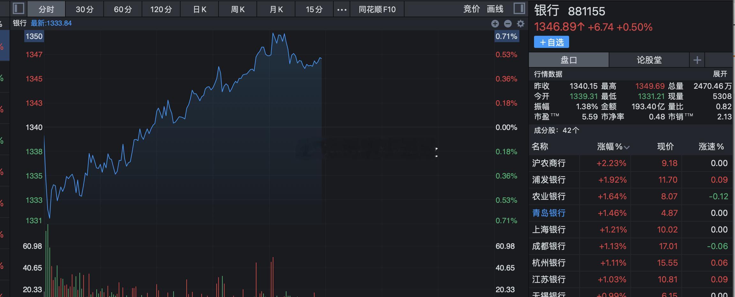Click the 0.71% top axis label

[x=506, y=36]
